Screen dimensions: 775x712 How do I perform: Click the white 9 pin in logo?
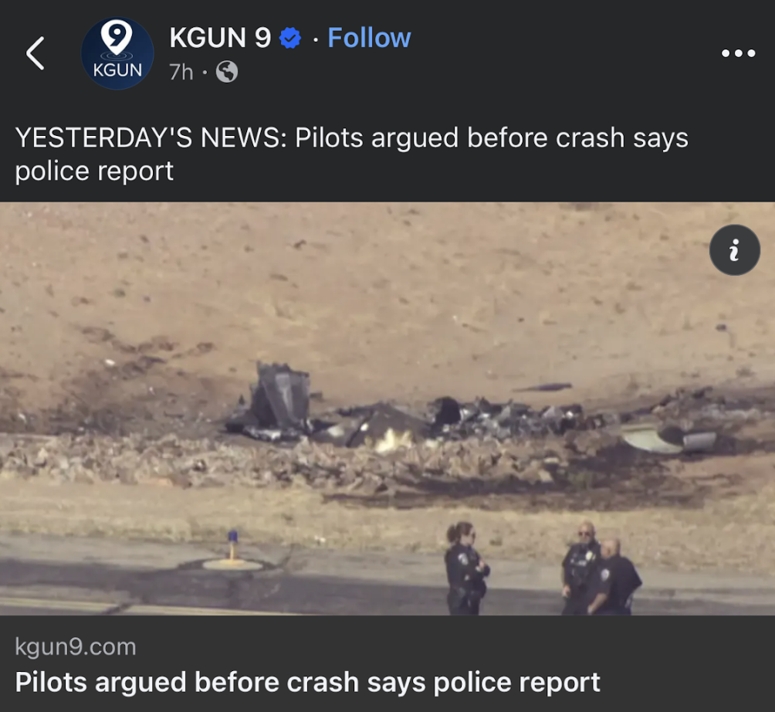(117, 39)
